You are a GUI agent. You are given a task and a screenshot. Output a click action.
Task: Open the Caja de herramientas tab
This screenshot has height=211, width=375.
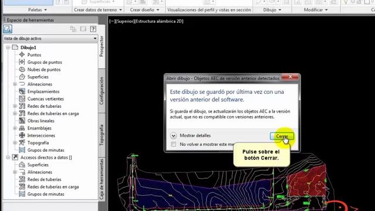point(101,179)
